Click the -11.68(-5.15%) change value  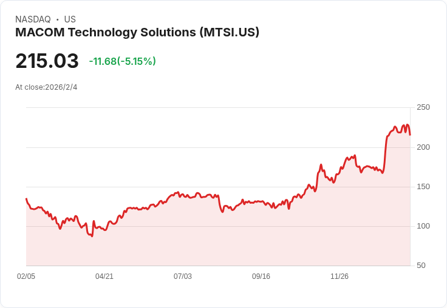click(x=123, y=61)
